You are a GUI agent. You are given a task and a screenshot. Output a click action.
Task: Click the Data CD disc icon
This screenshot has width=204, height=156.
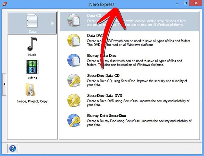coord(74,20)
